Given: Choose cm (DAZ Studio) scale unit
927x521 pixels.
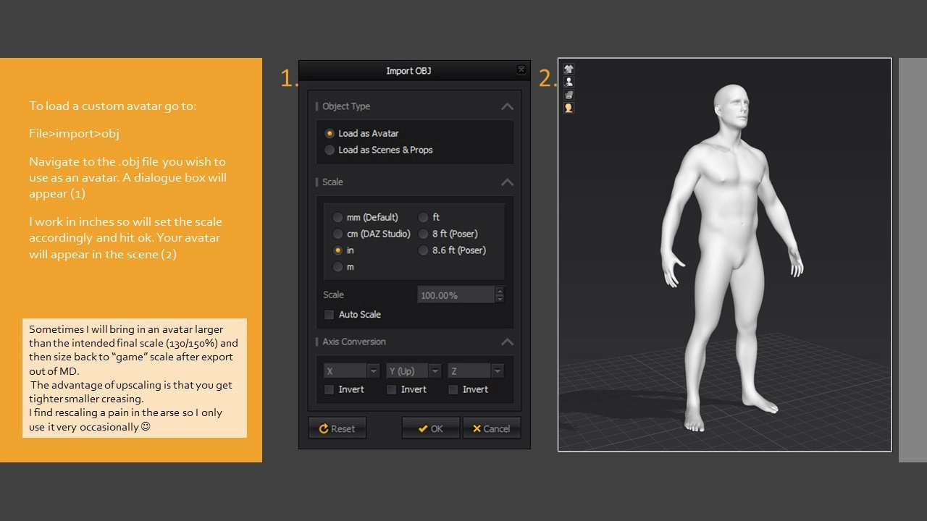Looking at the screenshot, I should [337, 234].
